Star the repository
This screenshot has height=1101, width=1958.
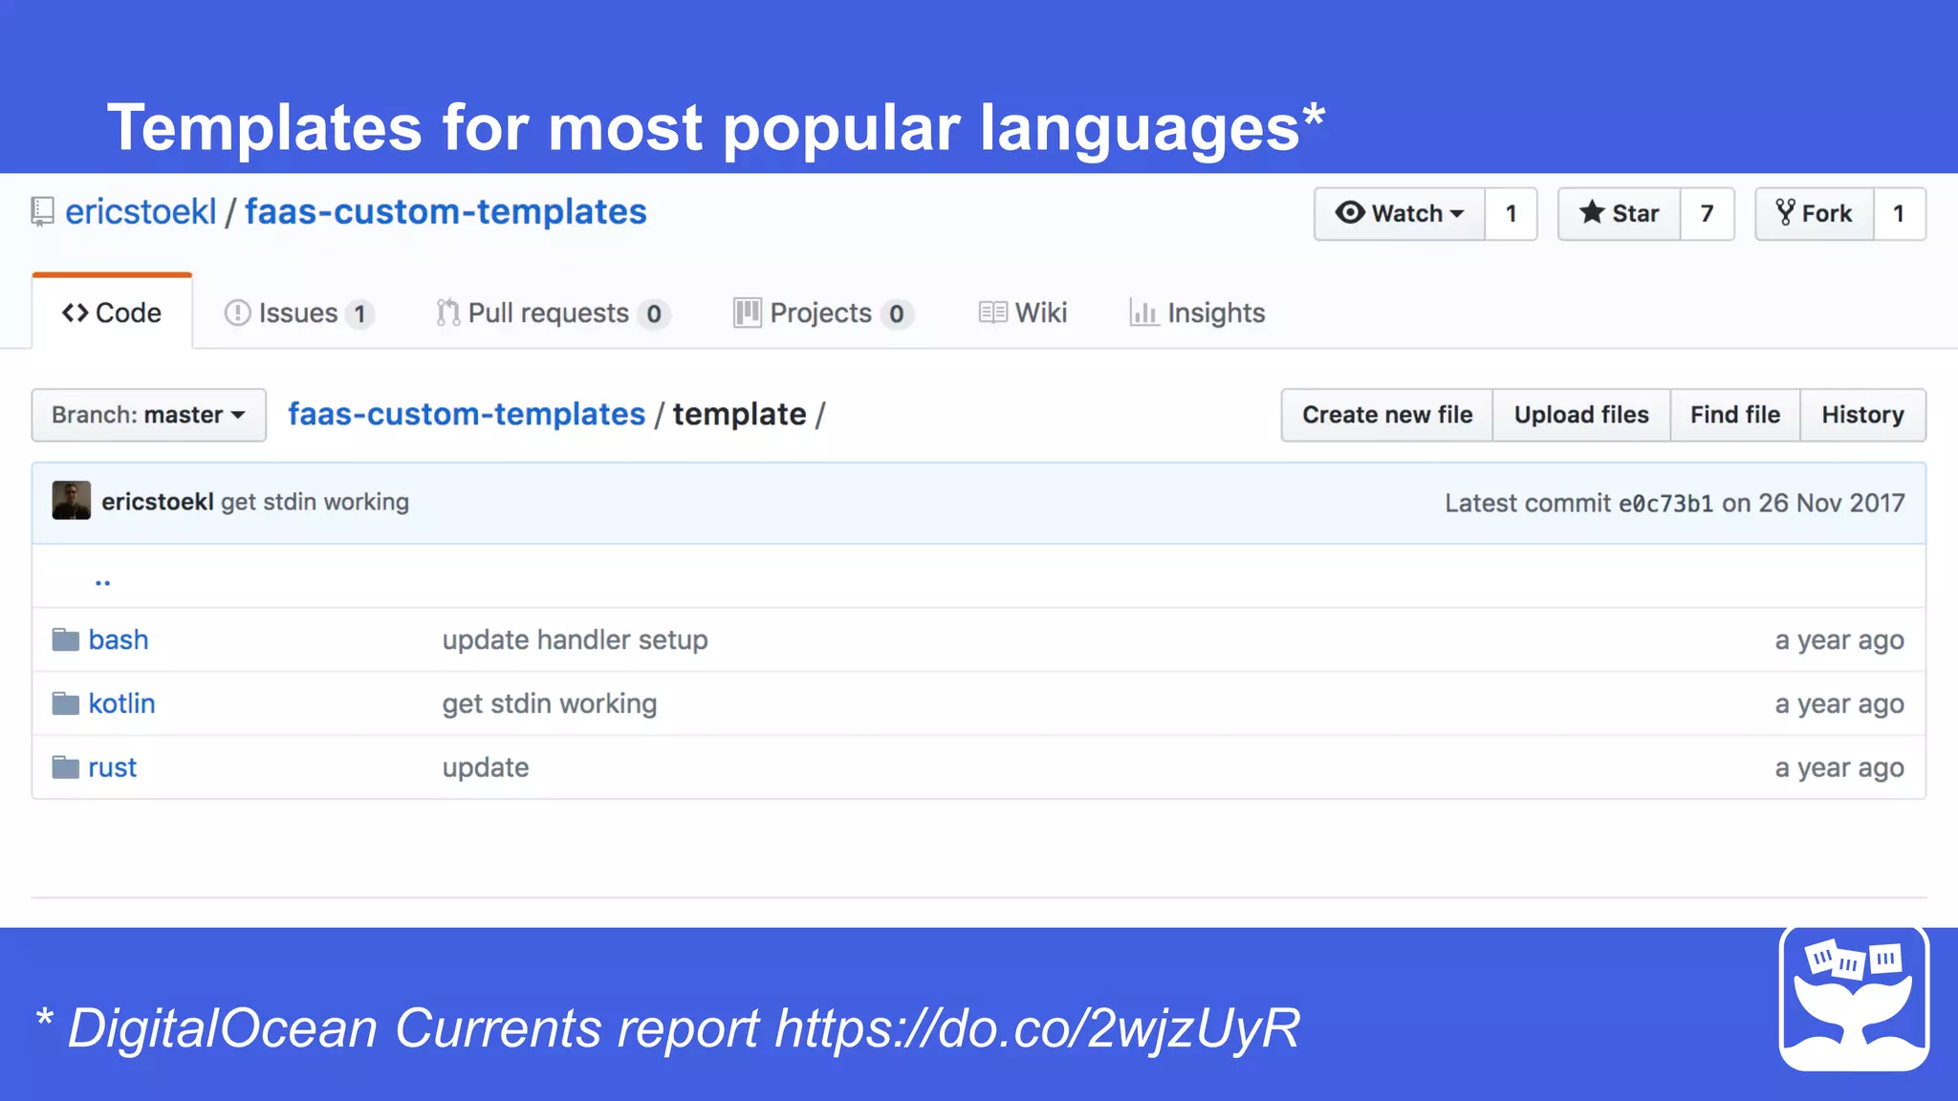1620,213
